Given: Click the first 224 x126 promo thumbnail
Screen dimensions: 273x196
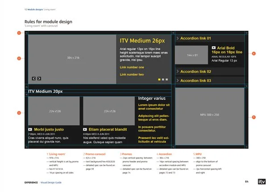Looking at the screenshot, I should [54, 111].
